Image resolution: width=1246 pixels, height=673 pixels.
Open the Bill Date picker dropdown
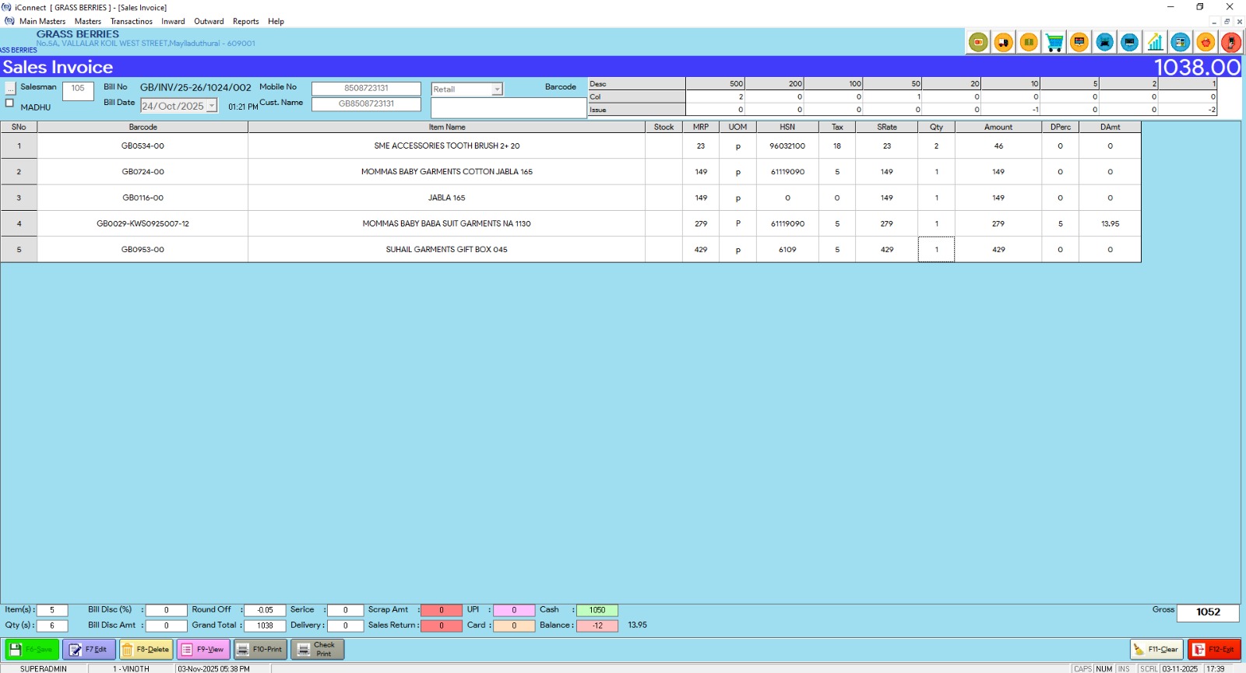click(211, 106)
